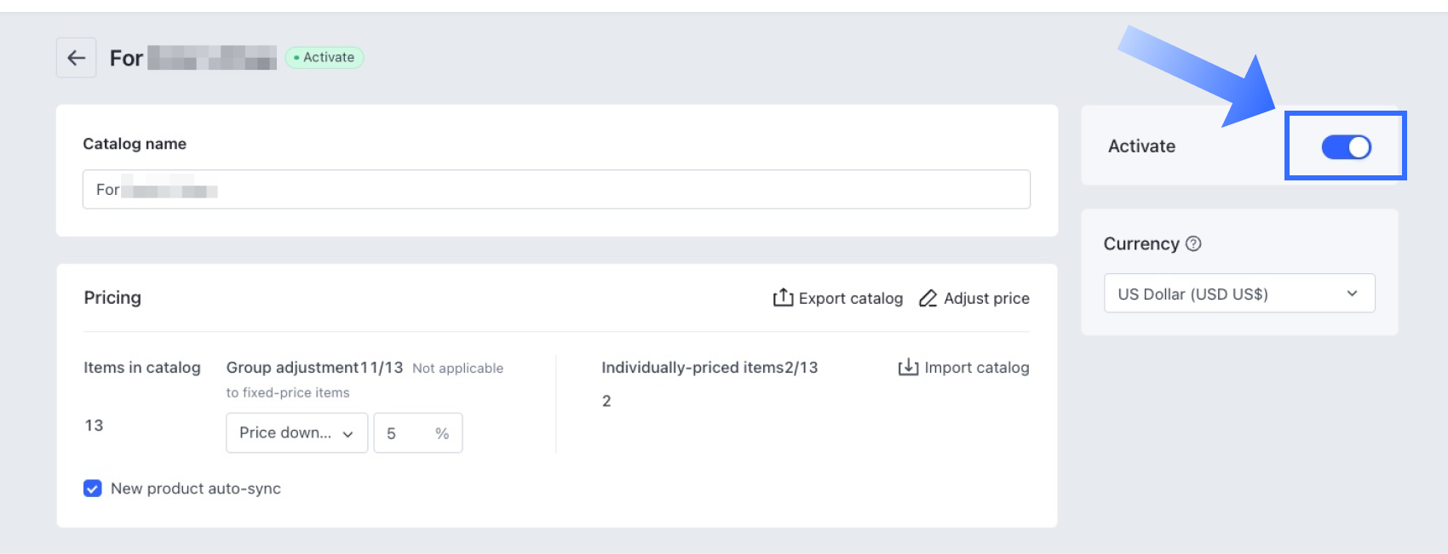The width and height of the screenshot is (1448, 554).
Task: Click the chevron arrow in the currency selector
Action: 1352,294
